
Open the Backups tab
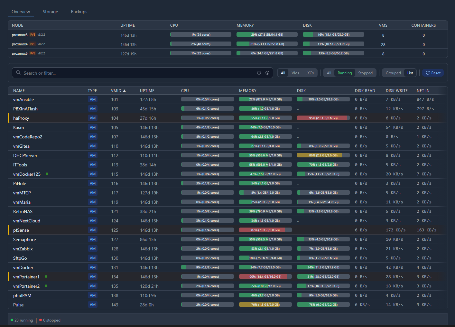(79, 12)
